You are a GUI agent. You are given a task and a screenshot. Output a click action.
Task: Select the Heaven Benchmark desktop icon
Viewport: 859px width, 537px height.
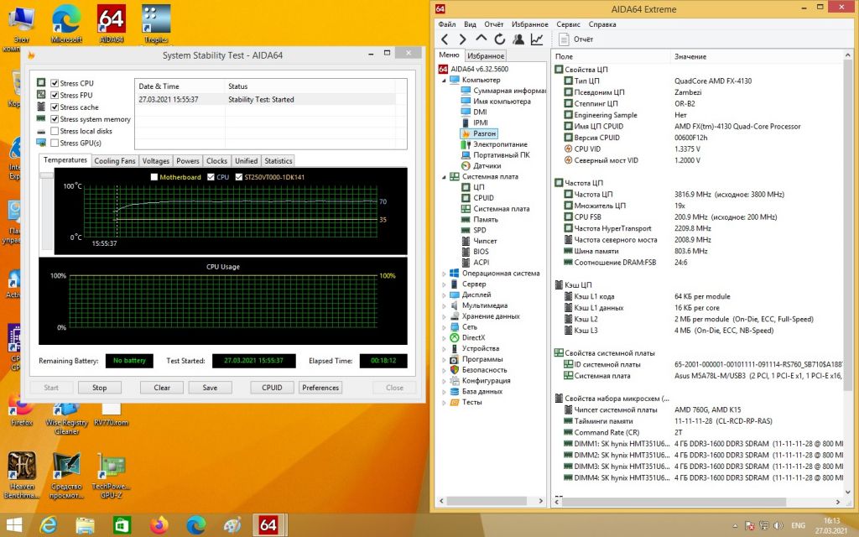pos(22,475)
